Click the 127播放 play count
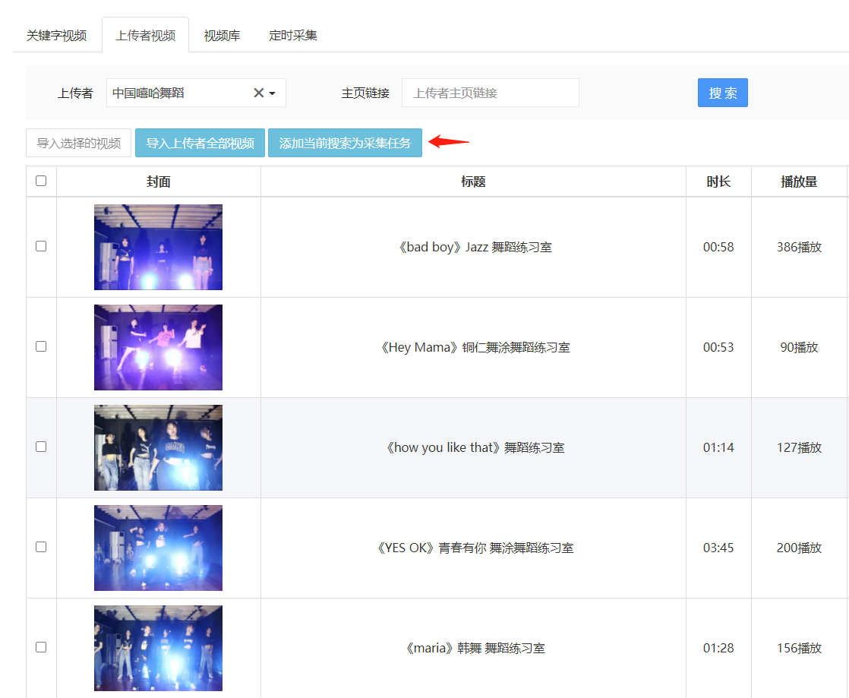 point(799,447)
